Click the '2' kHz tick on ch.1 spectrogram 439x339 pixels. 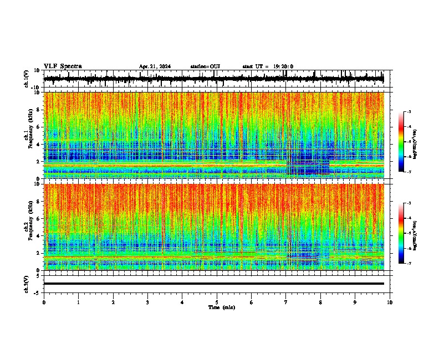39,162
